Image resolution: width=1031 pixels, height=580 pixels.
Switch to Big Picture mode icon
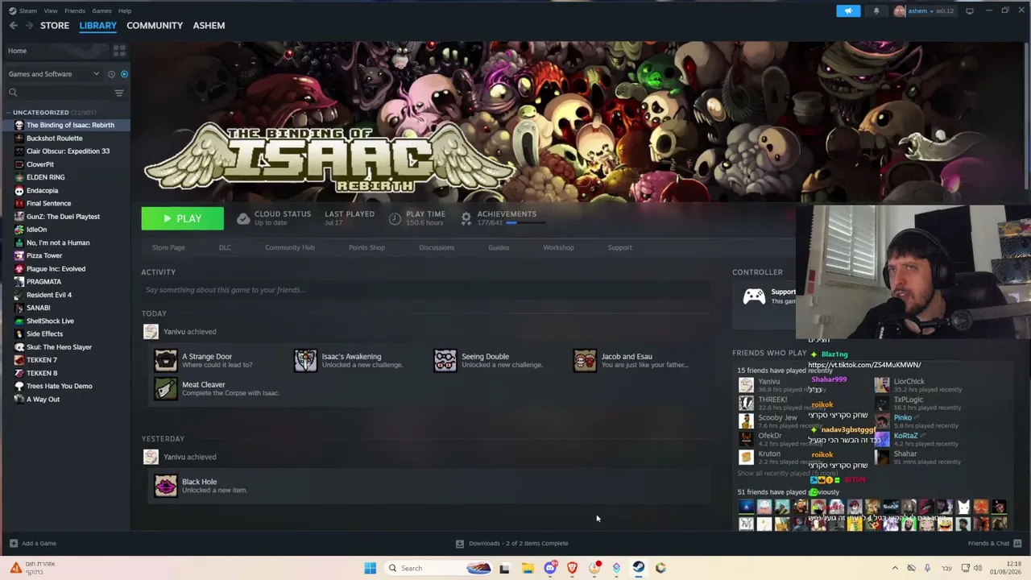point(969,10)
